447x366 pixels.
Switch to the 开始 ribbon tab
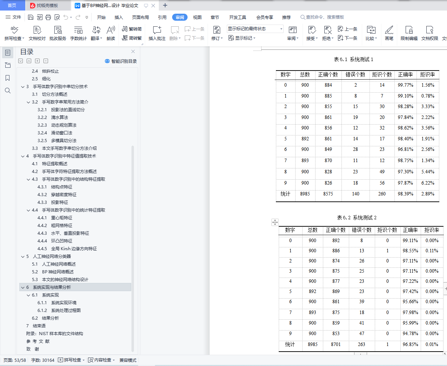[x=101, y=17]
